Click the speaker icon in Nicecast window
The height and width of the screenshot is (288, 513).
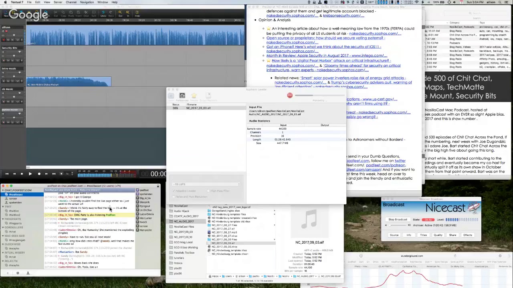(386, 225)
